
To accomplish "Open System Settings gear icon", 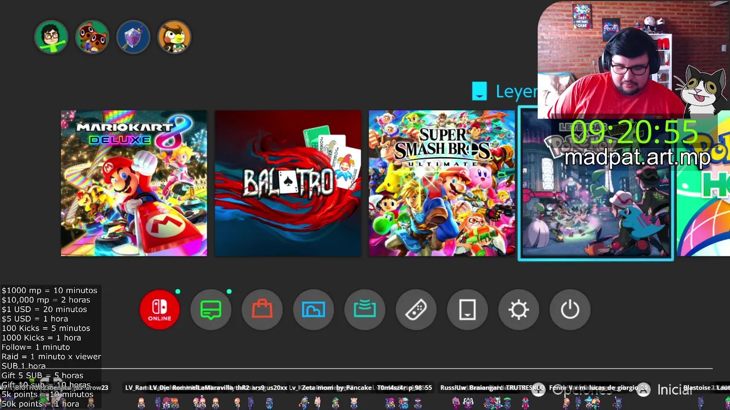I will (519, 310).
